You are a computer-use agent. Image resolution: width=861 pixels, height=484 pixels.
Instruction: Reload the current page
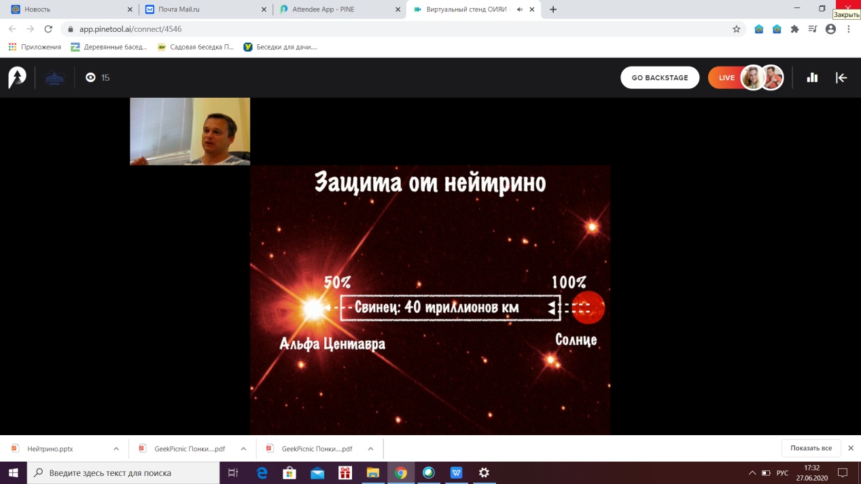48,29
